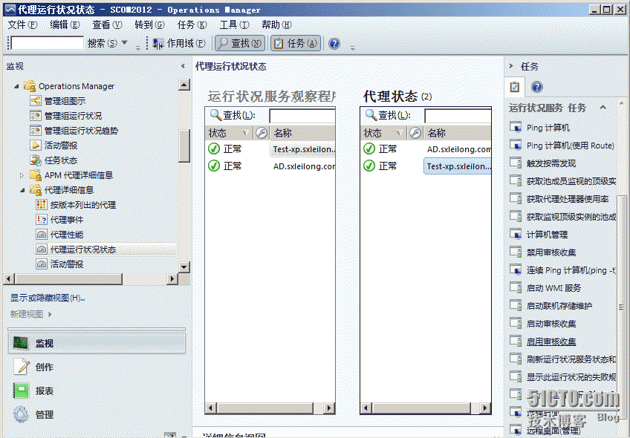
Task: Run the 获取代理处理器使用率 task
Action: point(568,199)
